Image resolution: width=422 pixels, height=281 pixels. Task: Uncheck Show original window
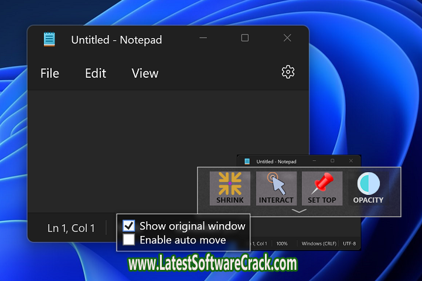pyautogui.click(x=128, y=226)
